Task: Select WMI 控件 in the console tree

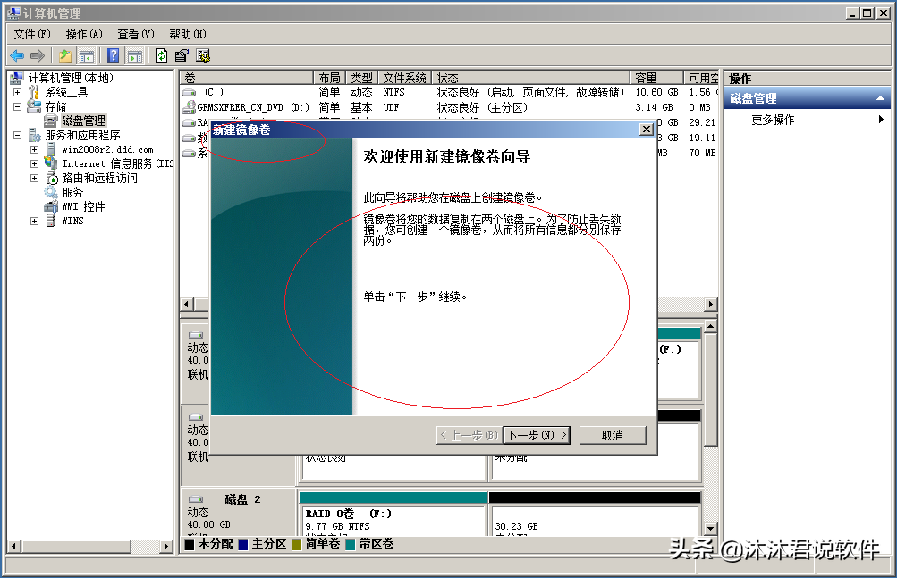Action: click(x=83, y=206)
